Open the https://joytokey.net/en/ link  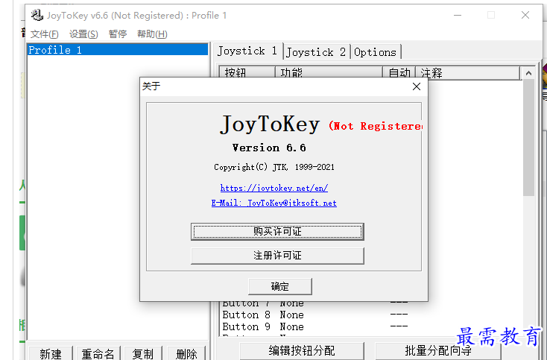(x=274, y=188)
